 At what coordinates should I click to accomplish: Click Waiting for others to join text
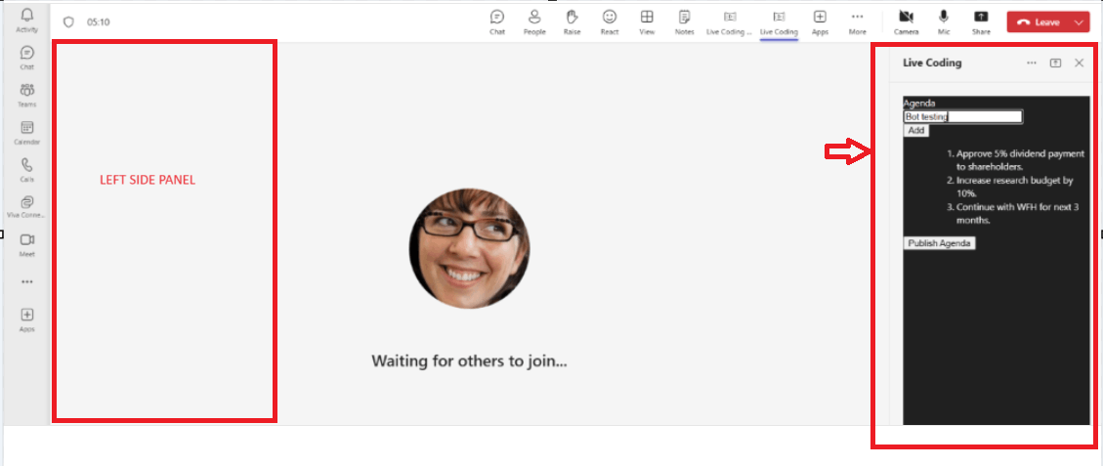coord(469,361)
